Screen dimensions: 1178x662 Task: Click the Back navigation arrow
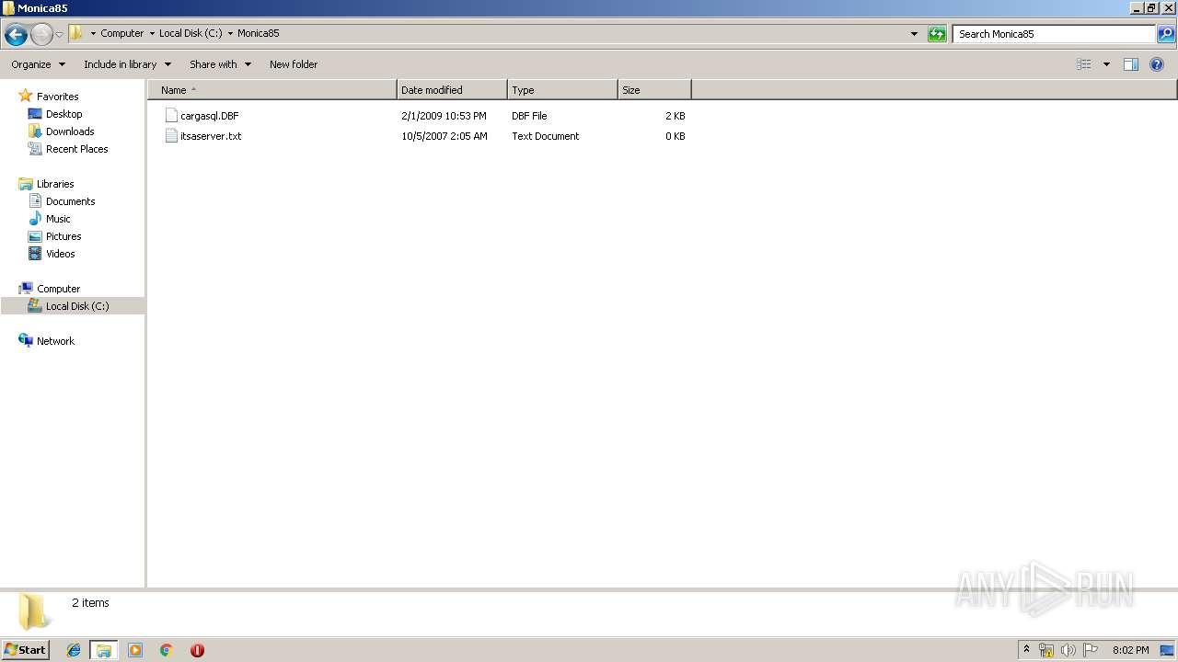coord(16,35)
